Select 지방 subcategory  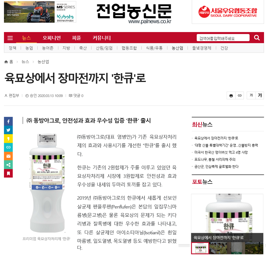pos(66,48)
